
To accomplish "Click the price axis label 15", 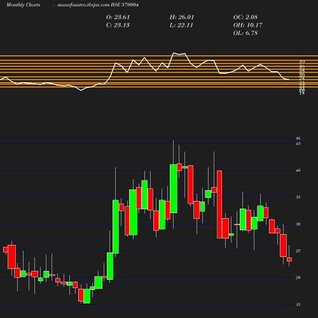I will point(298,305).
